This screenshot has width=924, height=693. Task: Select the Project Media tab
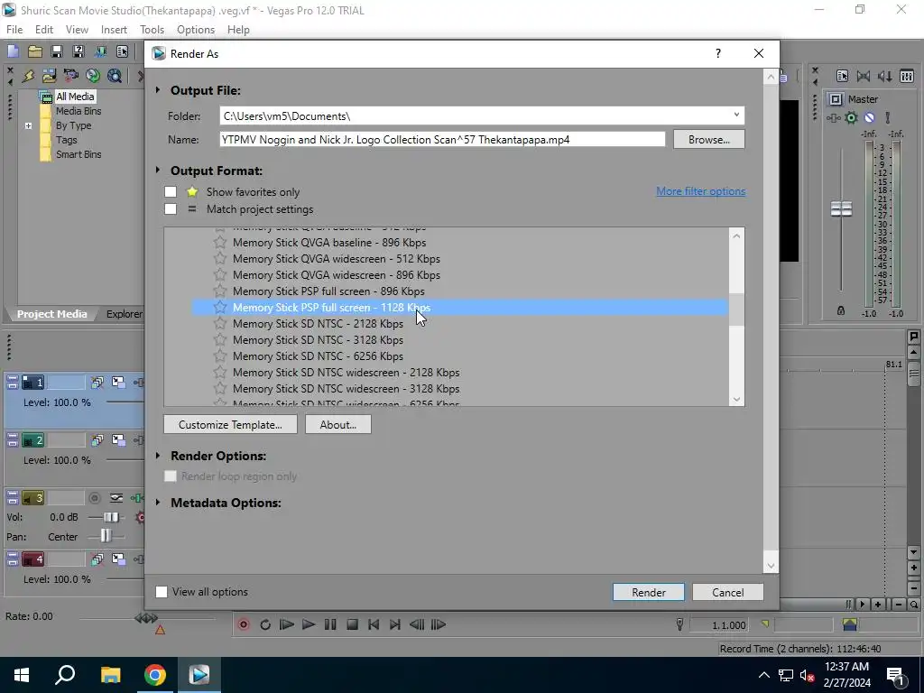tap(51, 314)
